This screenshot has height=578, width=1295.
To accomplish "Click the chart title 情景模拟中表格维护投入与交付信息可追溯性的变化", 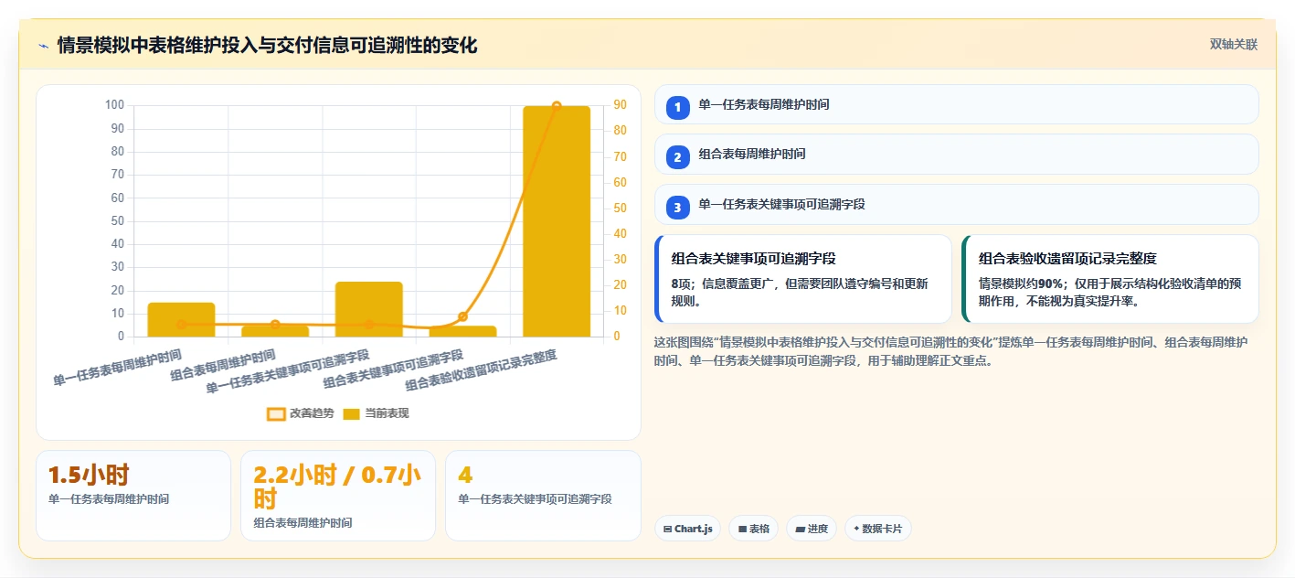I will tap(267, 45).
